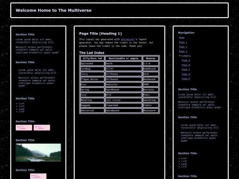Click the 'Raggedy' table cell
The height and width of the screenshot is (179, 239).
coord(92,105)
